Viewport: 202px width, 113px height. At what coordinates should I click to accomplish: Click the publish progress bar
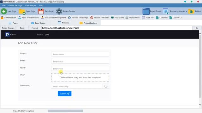tap(65, 111)
